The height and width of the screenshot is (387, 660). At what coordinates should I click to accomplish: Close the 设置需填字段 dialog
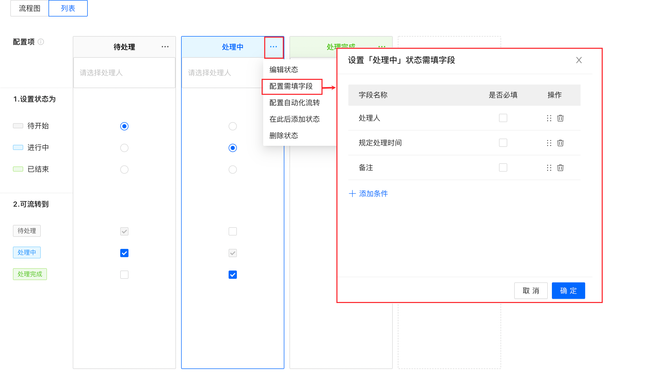point(579,60)
